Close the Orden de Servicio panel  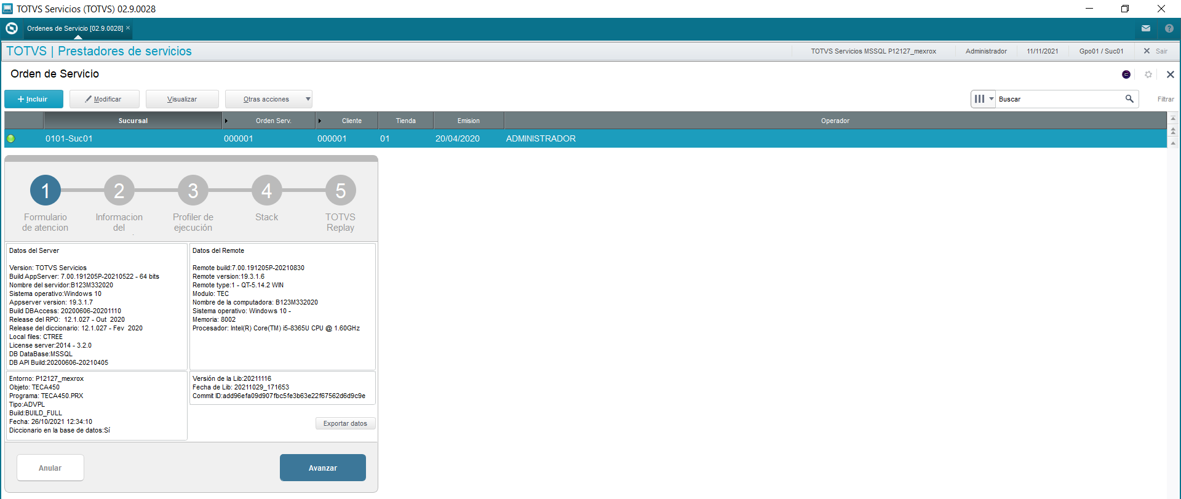click(1171, 74)
